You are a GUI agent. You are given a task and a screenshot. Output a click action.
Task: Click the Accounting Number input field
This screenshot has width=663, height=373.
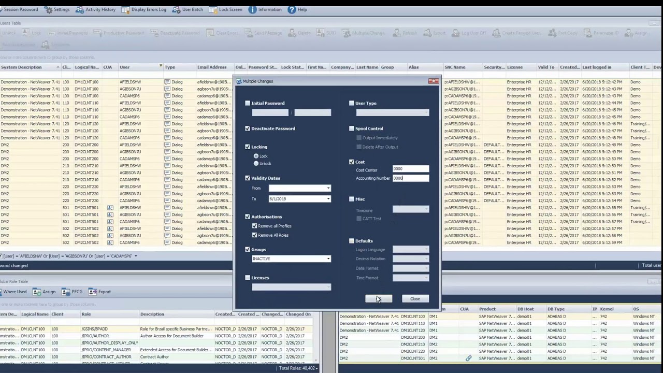click(x=410, y=178)
